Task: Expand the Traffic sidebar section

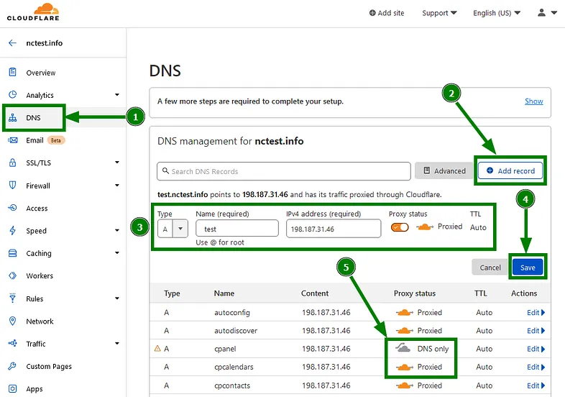Action: click(x=117, y=343)
